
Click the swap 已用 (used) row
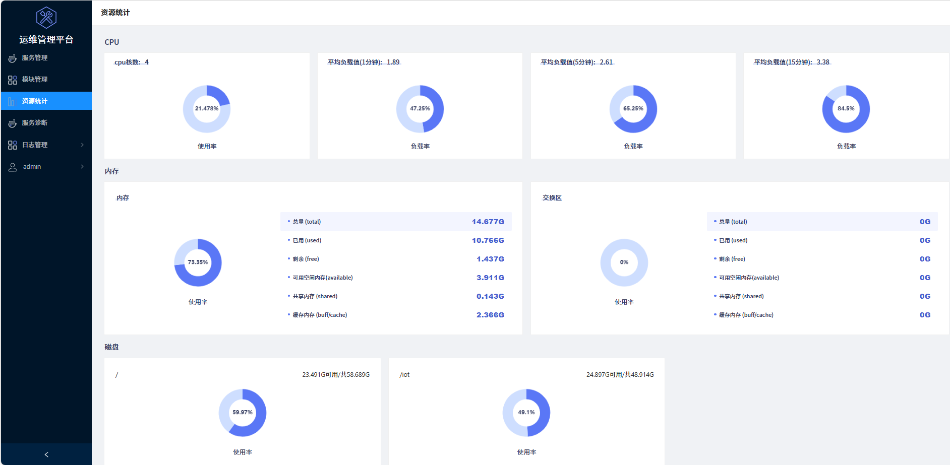click(x=822, y=240)
